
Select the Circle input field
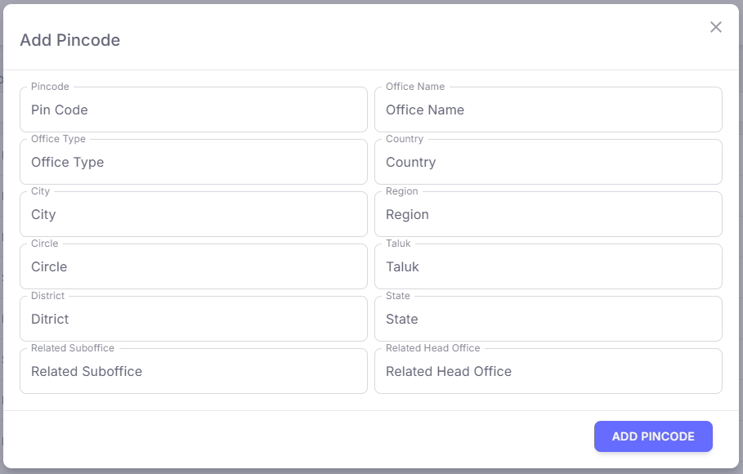(x=193, y=267)
